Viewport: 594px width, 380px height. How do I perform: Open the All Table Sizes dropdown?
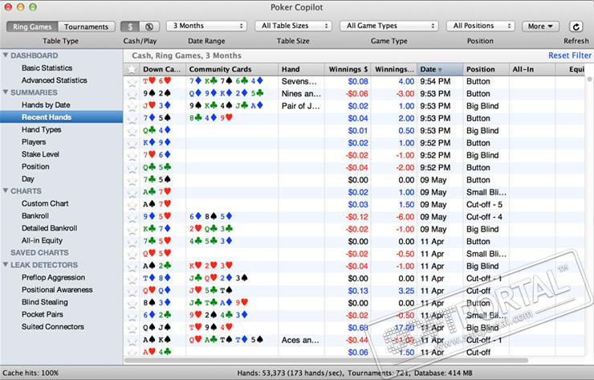pos(293,26)
